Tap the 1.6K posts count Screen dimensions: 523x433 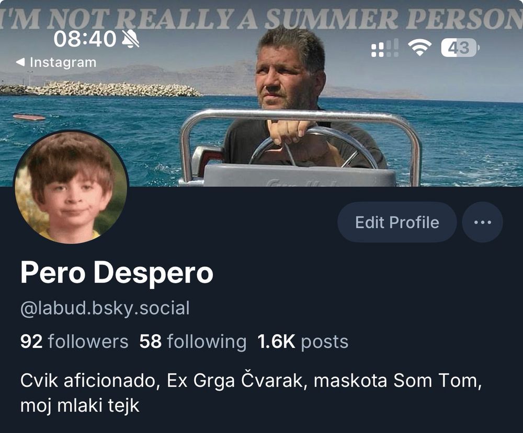(x=303, y=342)
